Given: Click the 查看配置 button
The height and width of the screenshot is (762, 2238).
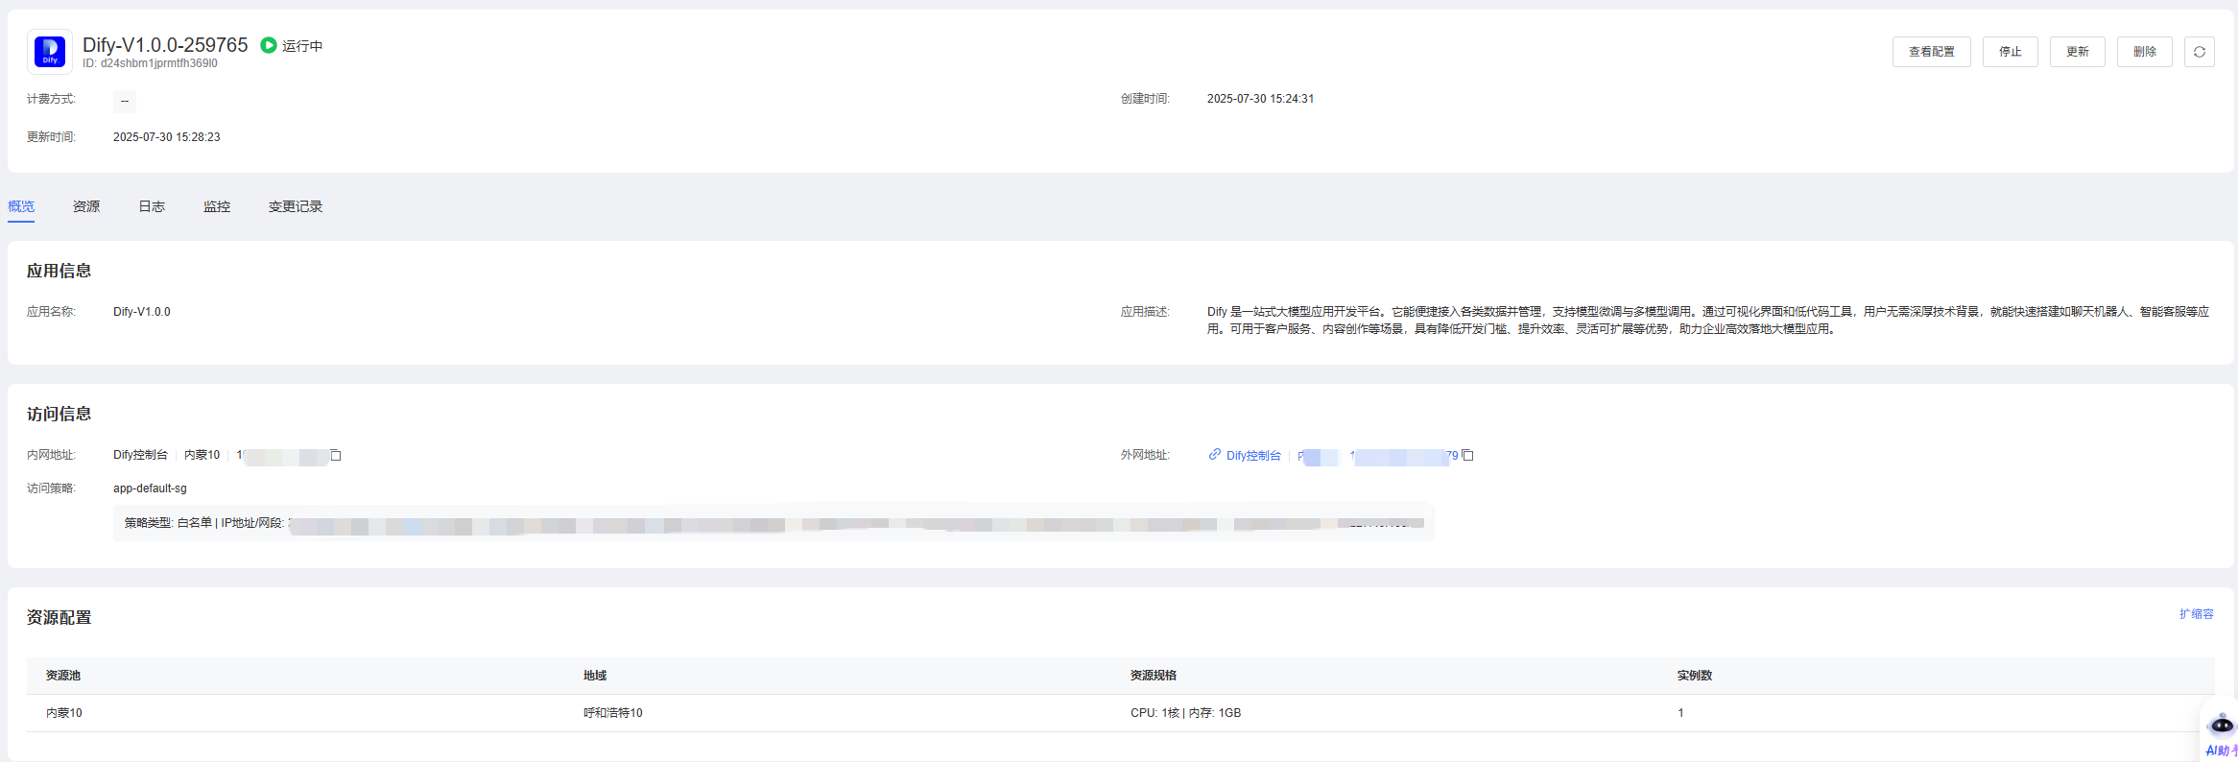Looking at the screenshot, I should pos(1932,52).
